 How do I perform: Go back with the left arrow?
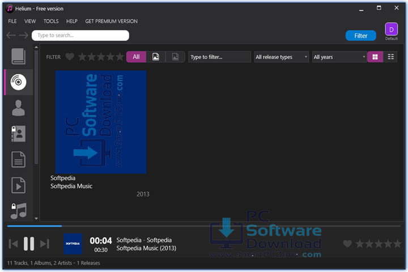tap(11, 35)
